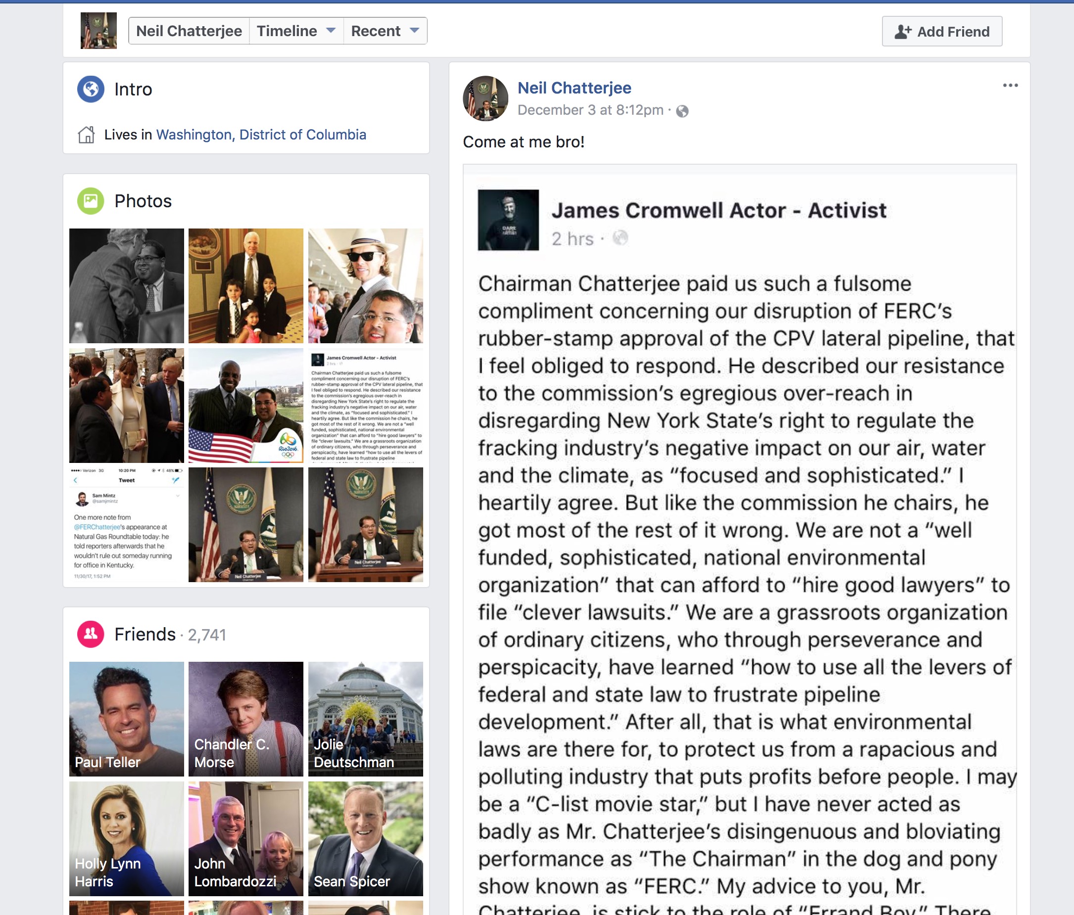Open Neil Chatterjee post author link
Image resolution: width=1074 pixels, height=915 pixels.
point(574,88)
